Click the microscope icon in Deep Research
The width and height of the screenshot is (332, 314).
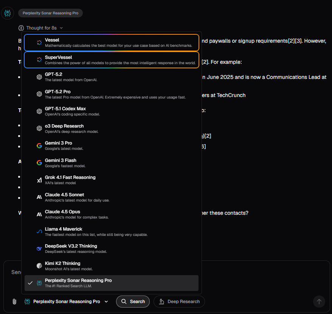[161, 302]
